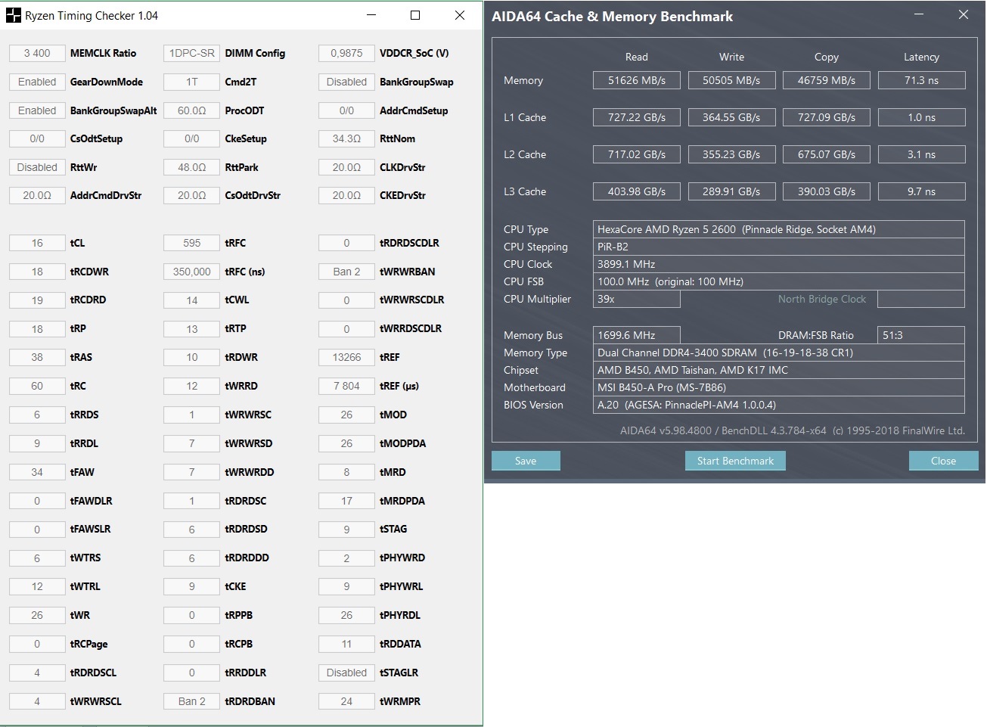Click the tFAW value 34
The image size is (987, 727).
tap(37, 472)
